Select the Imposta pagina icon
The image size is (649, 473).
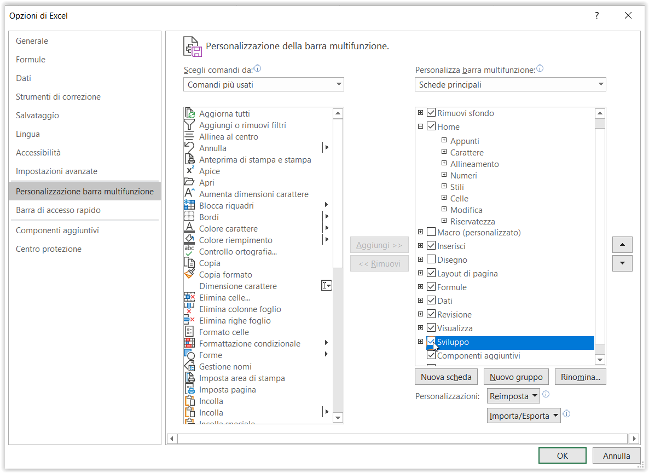[189, 389]
